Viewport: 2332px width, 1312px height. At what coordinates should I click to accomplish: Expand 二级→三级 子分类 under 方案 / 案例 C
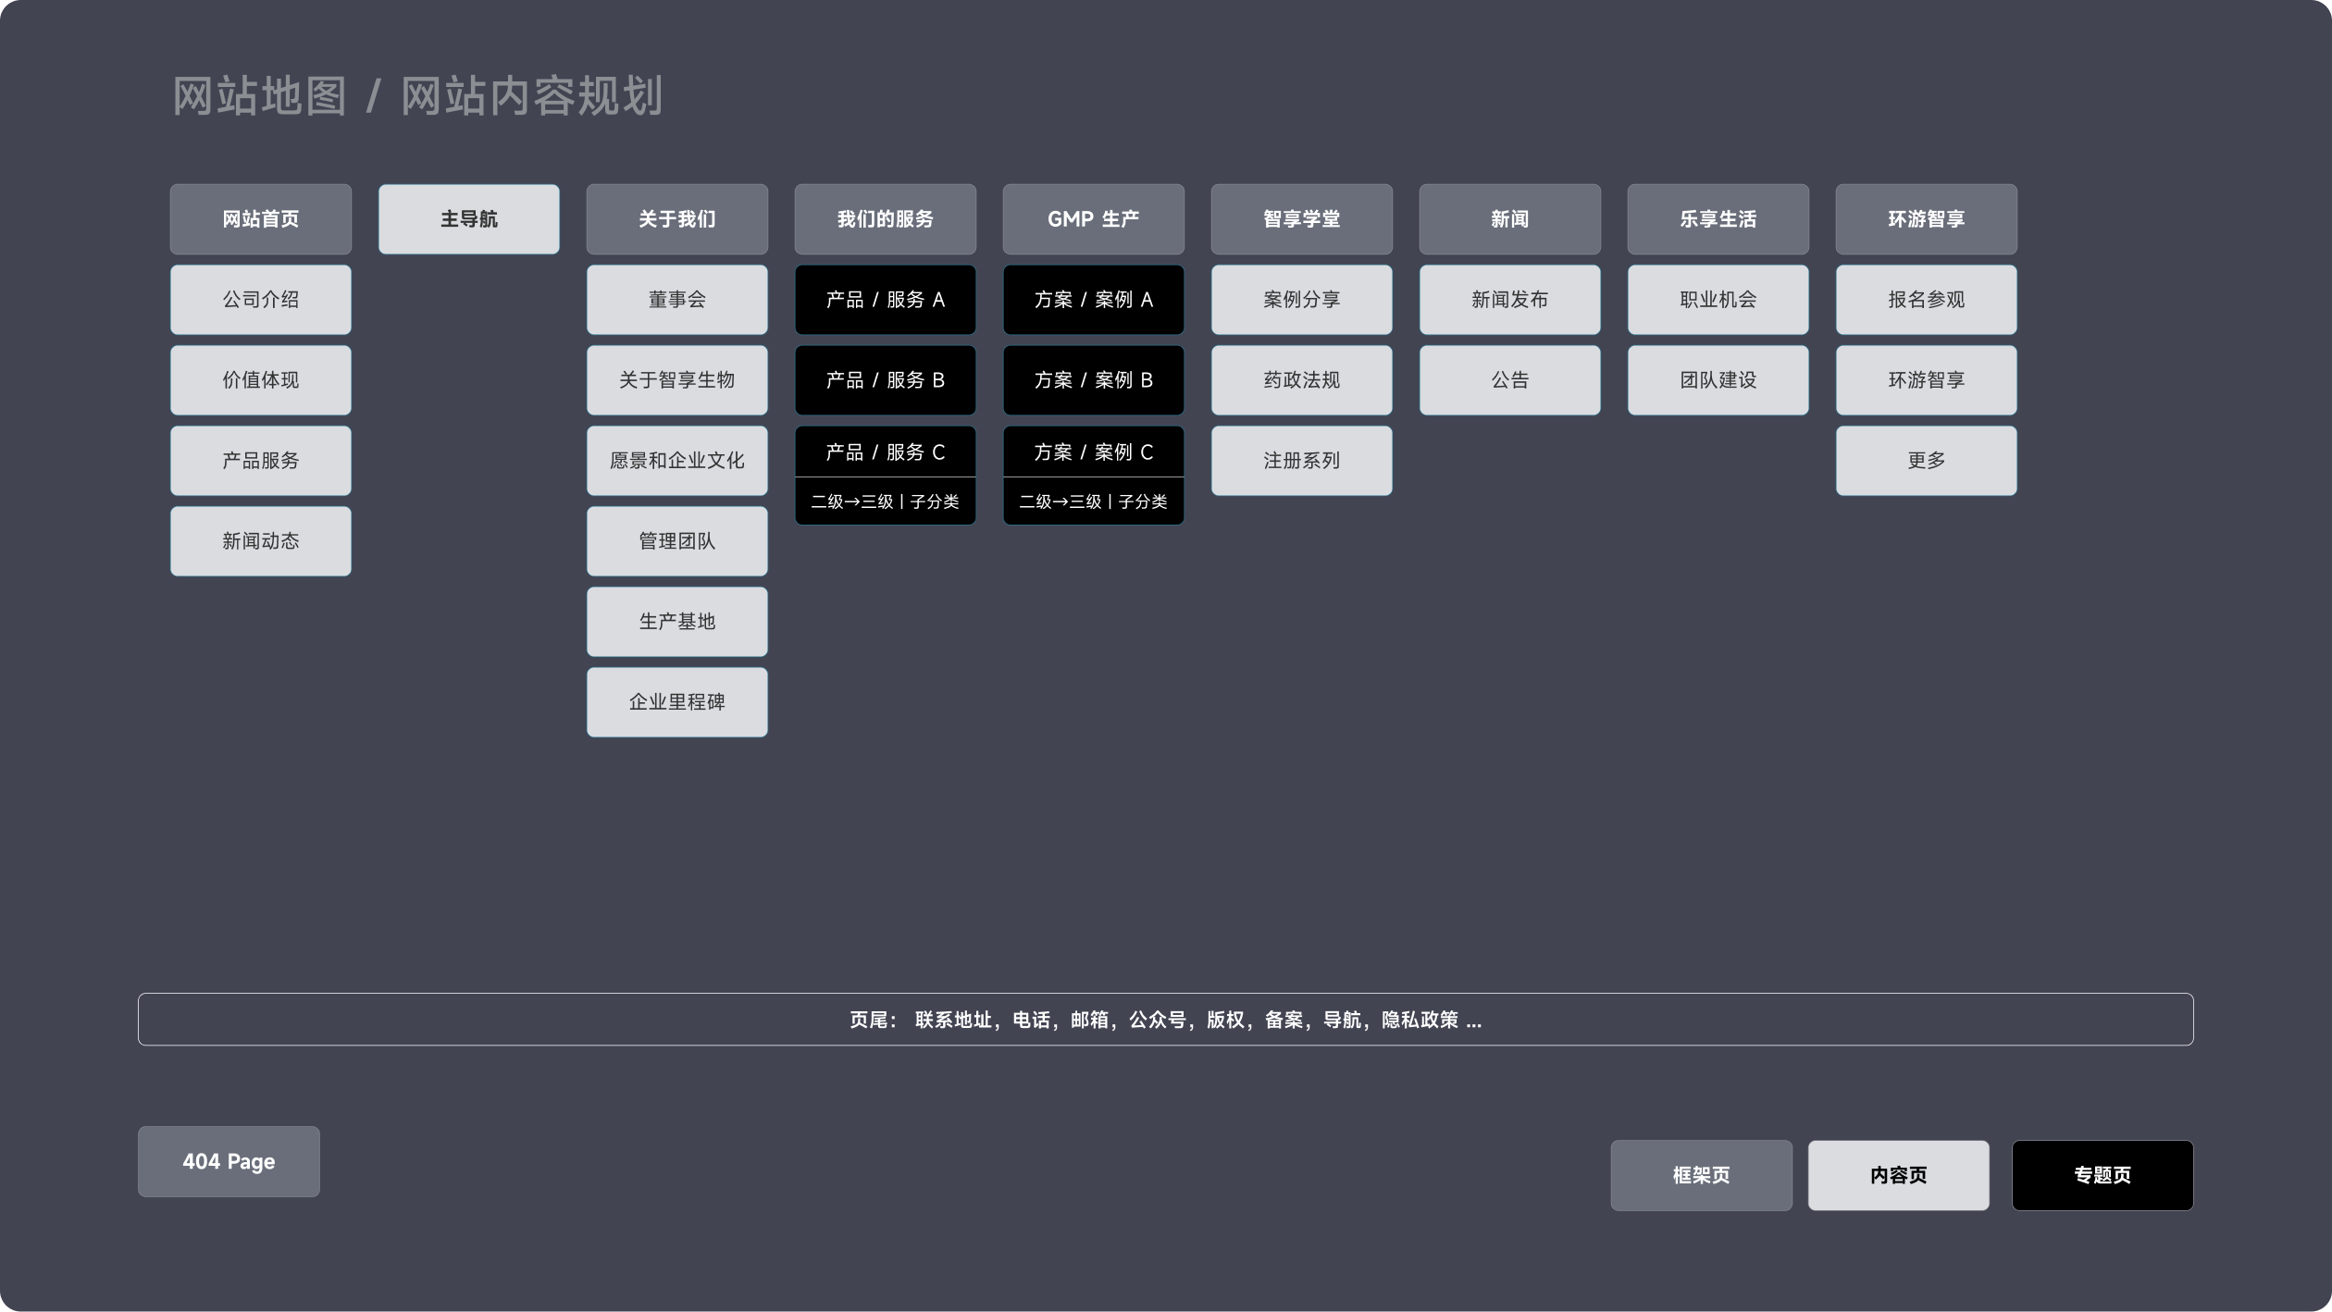pos(1093,501)
